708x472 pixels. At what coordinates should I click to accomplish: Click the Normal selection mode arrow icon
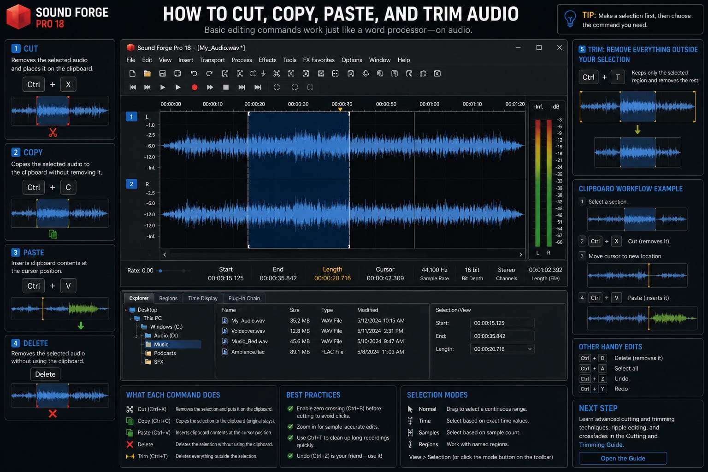coord(410,409)
